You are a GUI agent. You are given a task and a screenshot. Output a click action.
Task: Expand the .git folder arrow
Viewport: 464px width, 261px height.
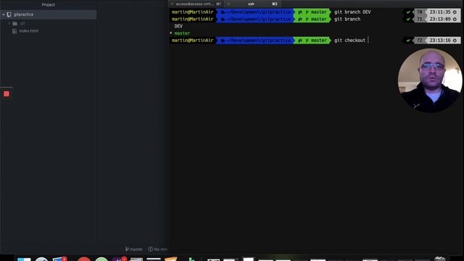pyautogui.click(x=9, y=23)
